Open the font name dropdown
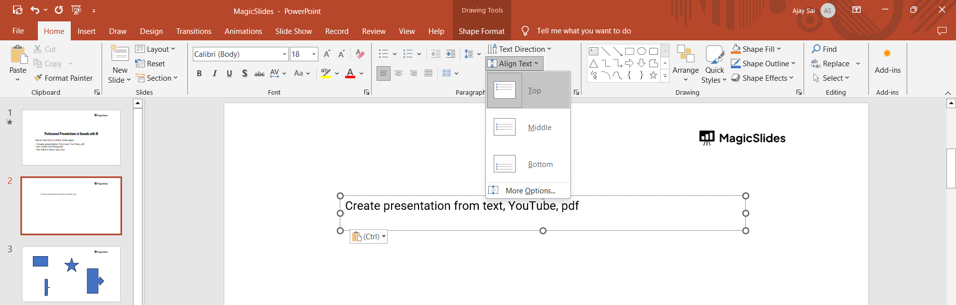The width and height of the screenshot is (956, 305). [284, 54]
